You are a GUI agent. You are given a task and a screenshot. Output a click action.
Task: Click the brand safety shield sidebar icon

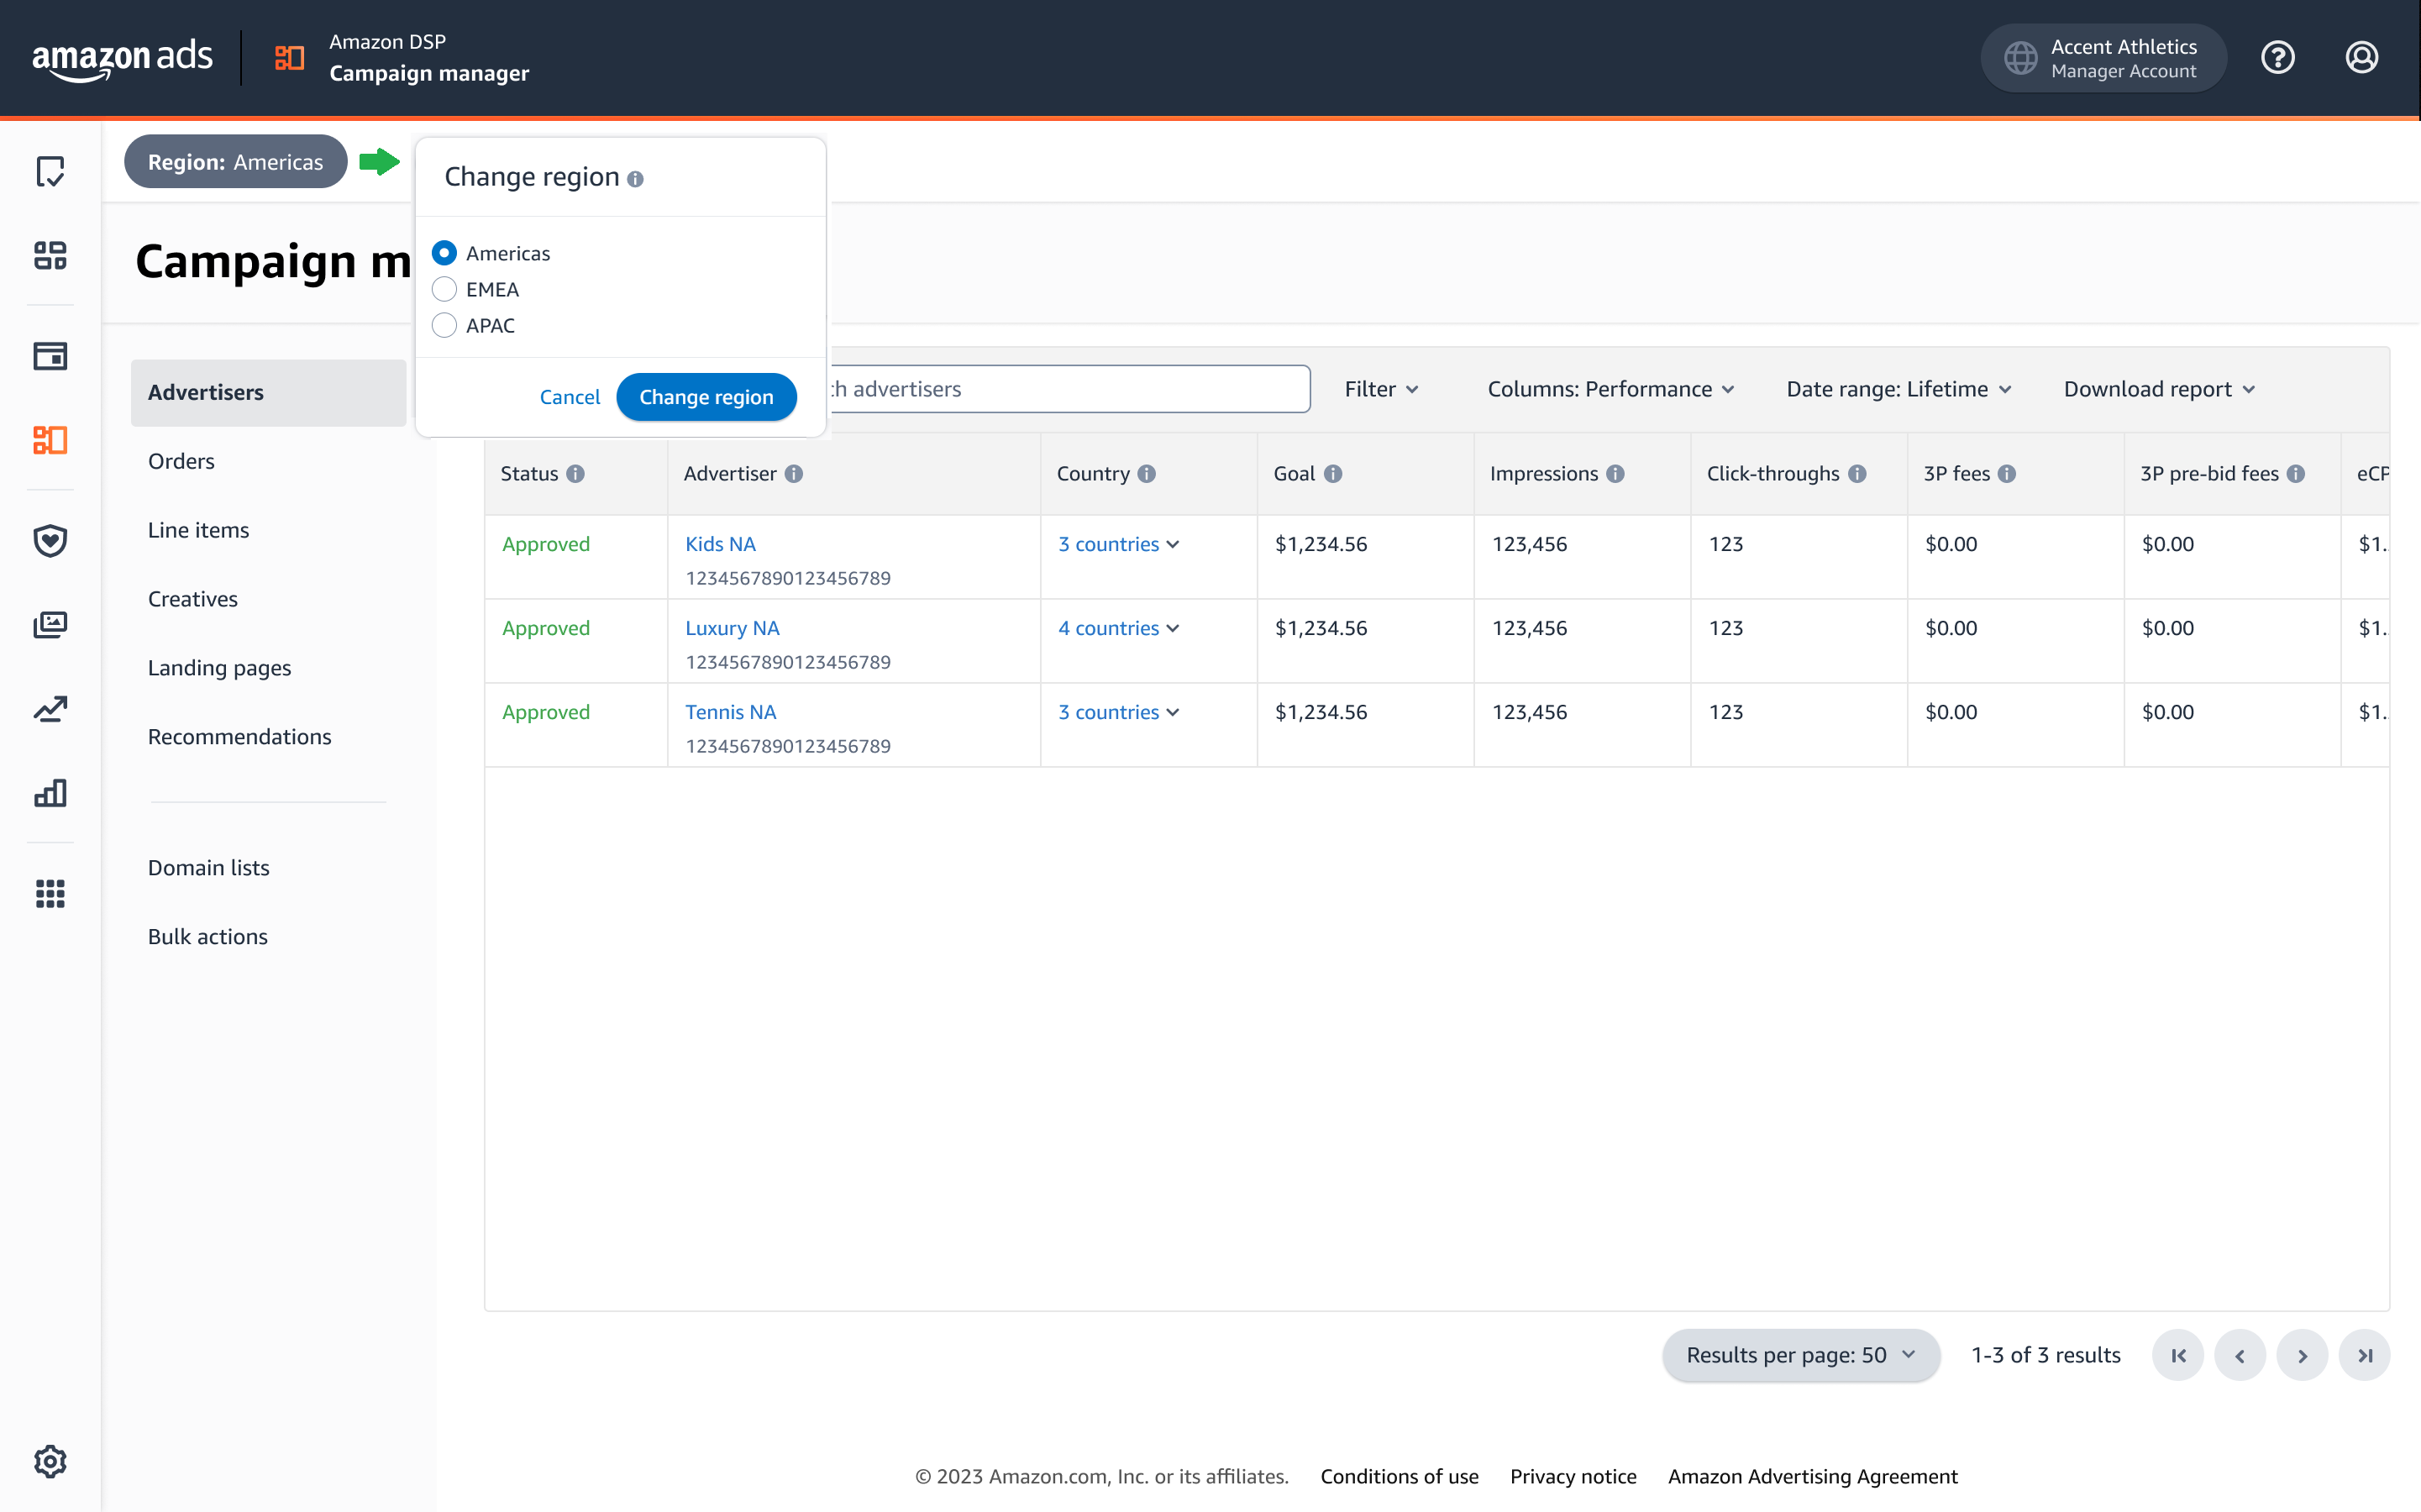coord(50,540)
